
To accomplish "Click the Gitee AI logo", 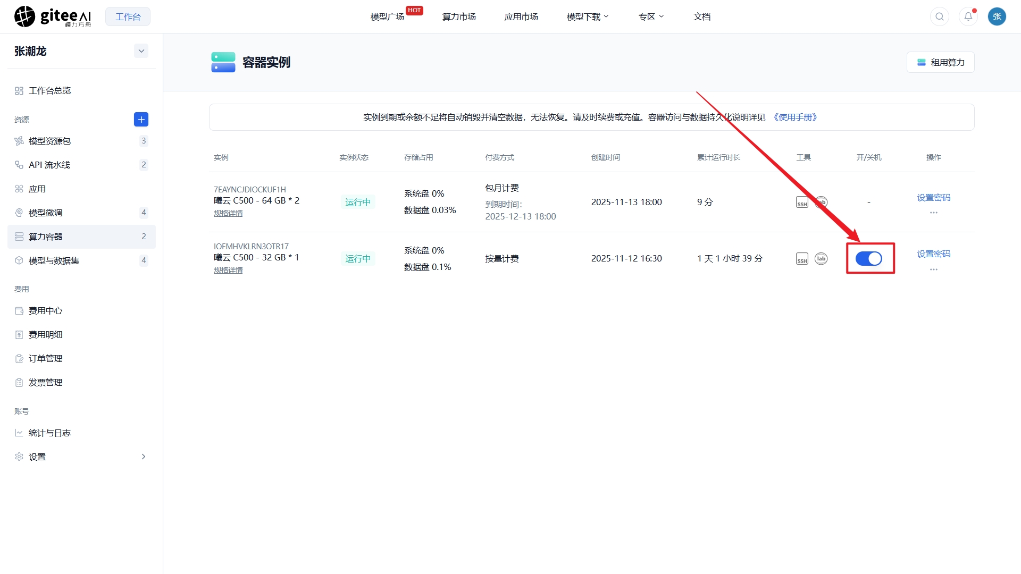I will 53,16.
